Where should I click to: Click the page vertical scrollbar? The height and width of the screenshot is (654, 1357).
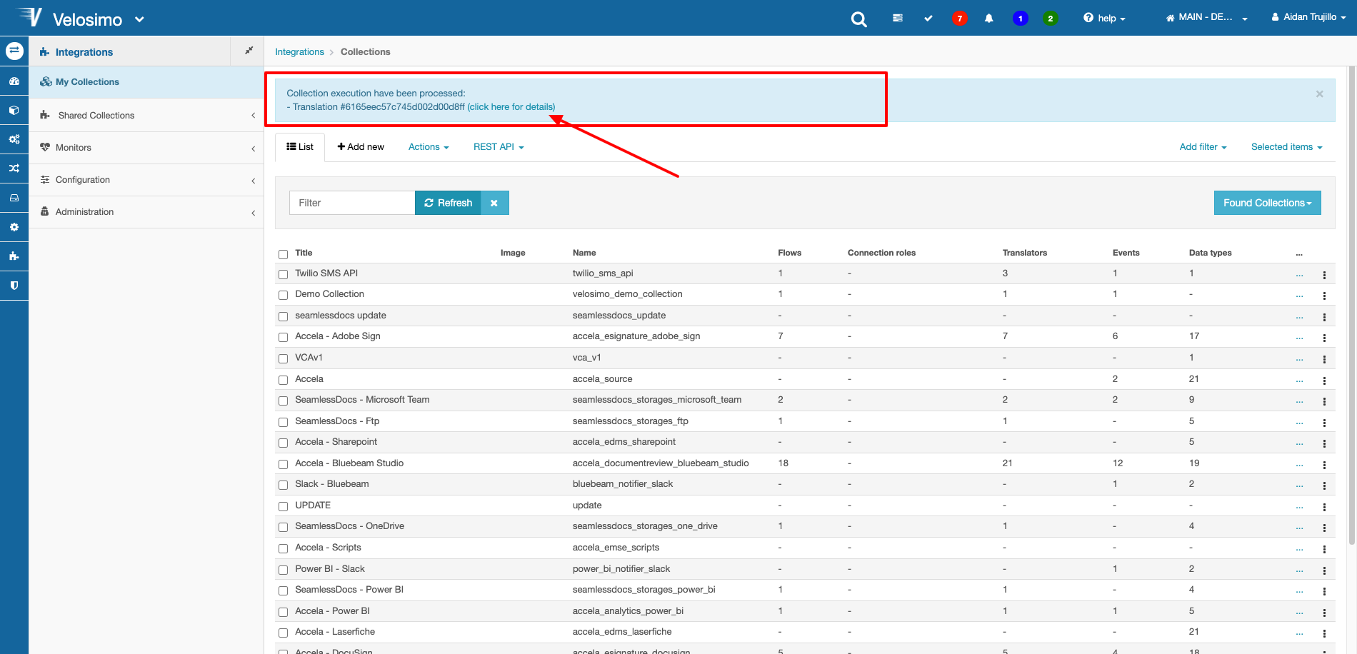click(x=1352, y=307)
